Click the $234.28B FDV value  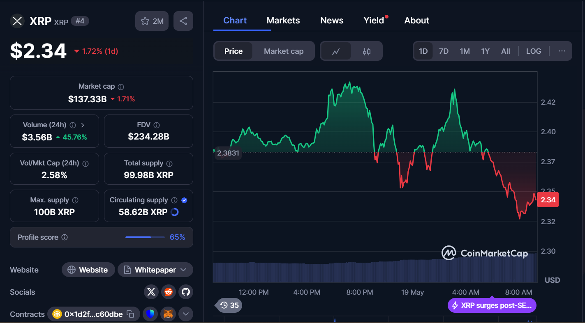(x=148, y=136)
